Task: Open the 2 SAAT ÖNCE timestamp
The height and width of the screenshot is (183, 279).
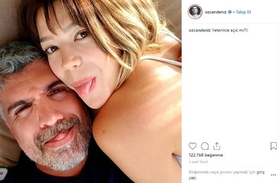Action: click(198, 161)
